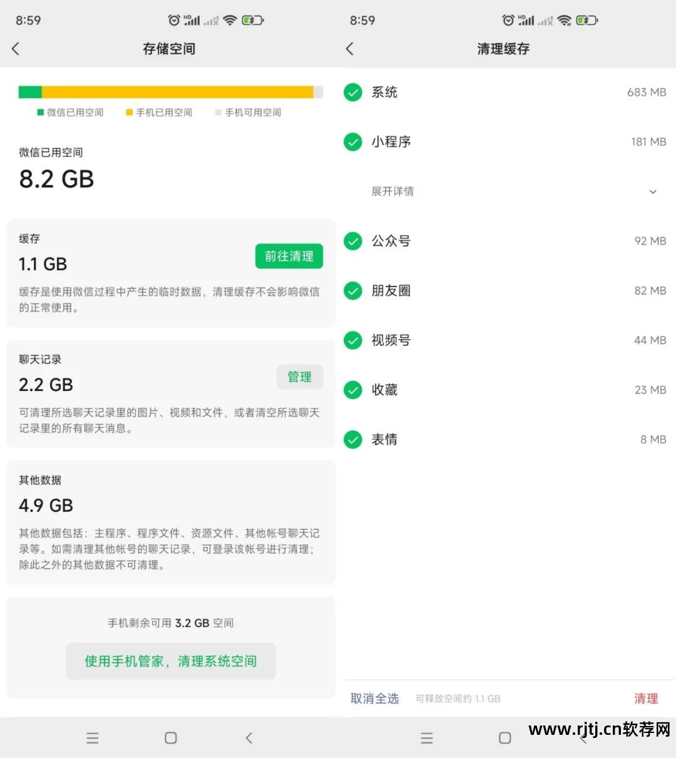Screen dimensions: 676x758
Task: Tap the recent apps icon in navigation bar
Action: 92,738
